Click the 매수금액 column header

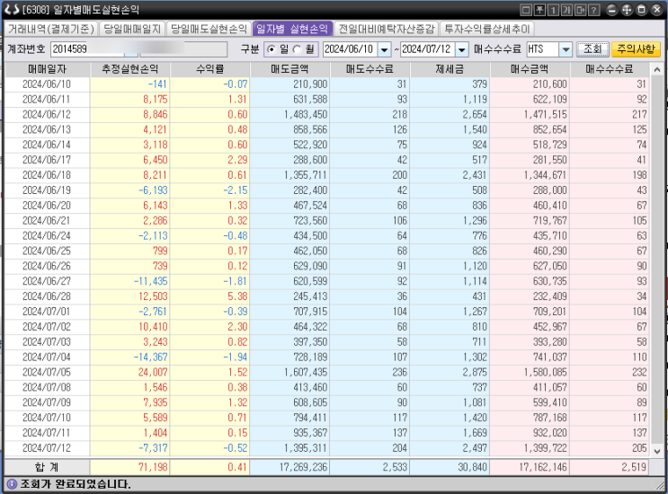click(530, 69)
